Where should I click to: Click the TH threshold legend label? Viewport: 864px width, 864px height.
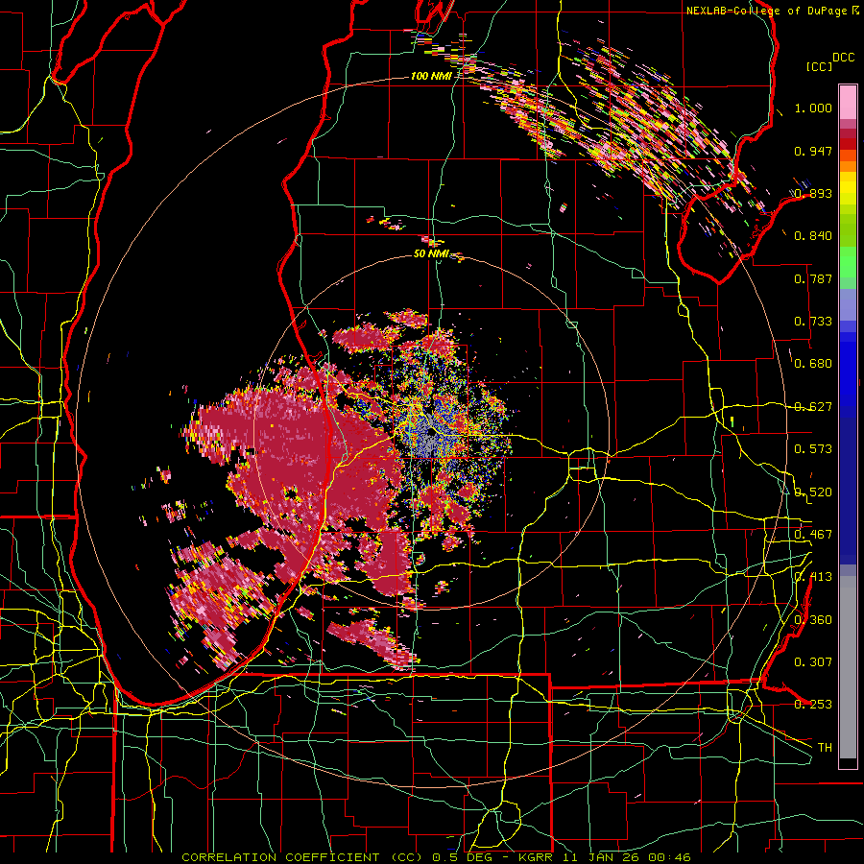[x=825, y=748]
